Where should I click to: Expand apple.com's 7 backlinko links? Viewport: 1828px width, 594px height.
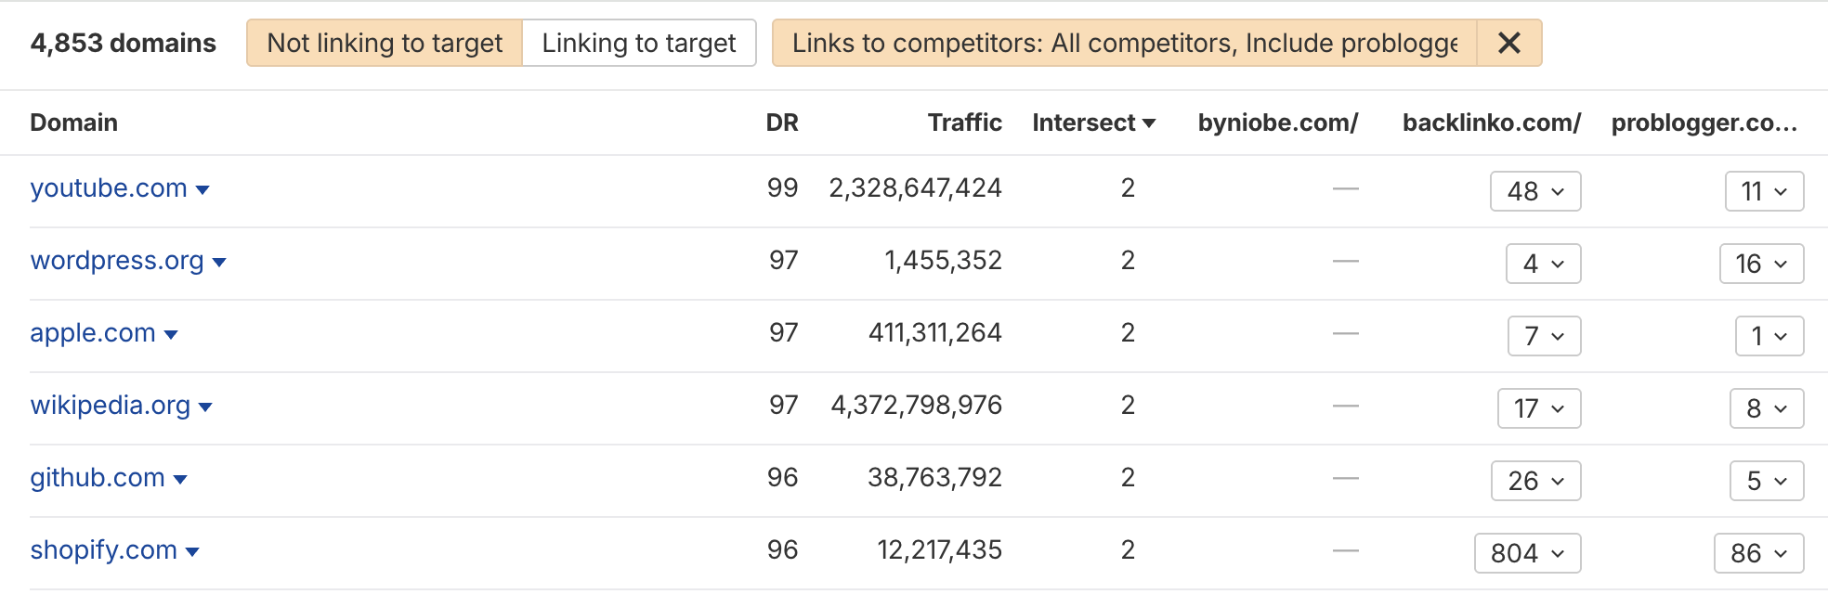(1544, 336)
